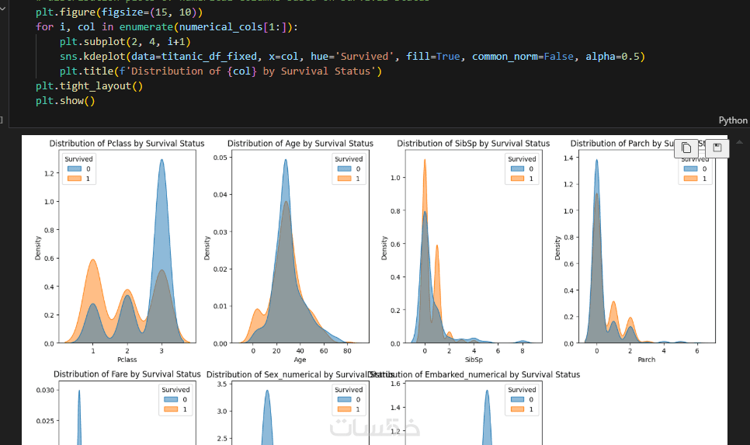Click the plt.subplot(2, 4, i+1) line
The width and height of the screenshot is (750, 445).
[x=125, y=42]
